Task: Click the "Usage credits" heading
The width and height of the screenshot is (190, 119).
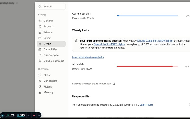Action: coord(81,97)
